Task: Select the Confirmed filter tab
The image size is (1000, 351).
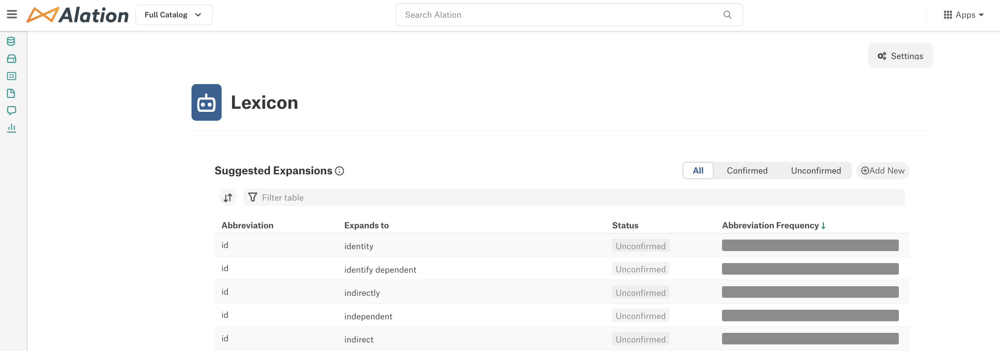Action: click(747, 170)
